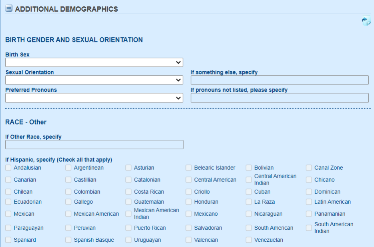Image resolution: width=374 pixels, height=247 pixels.
Task: Click the share/copy note icon at top right
Action: [366, 20]
